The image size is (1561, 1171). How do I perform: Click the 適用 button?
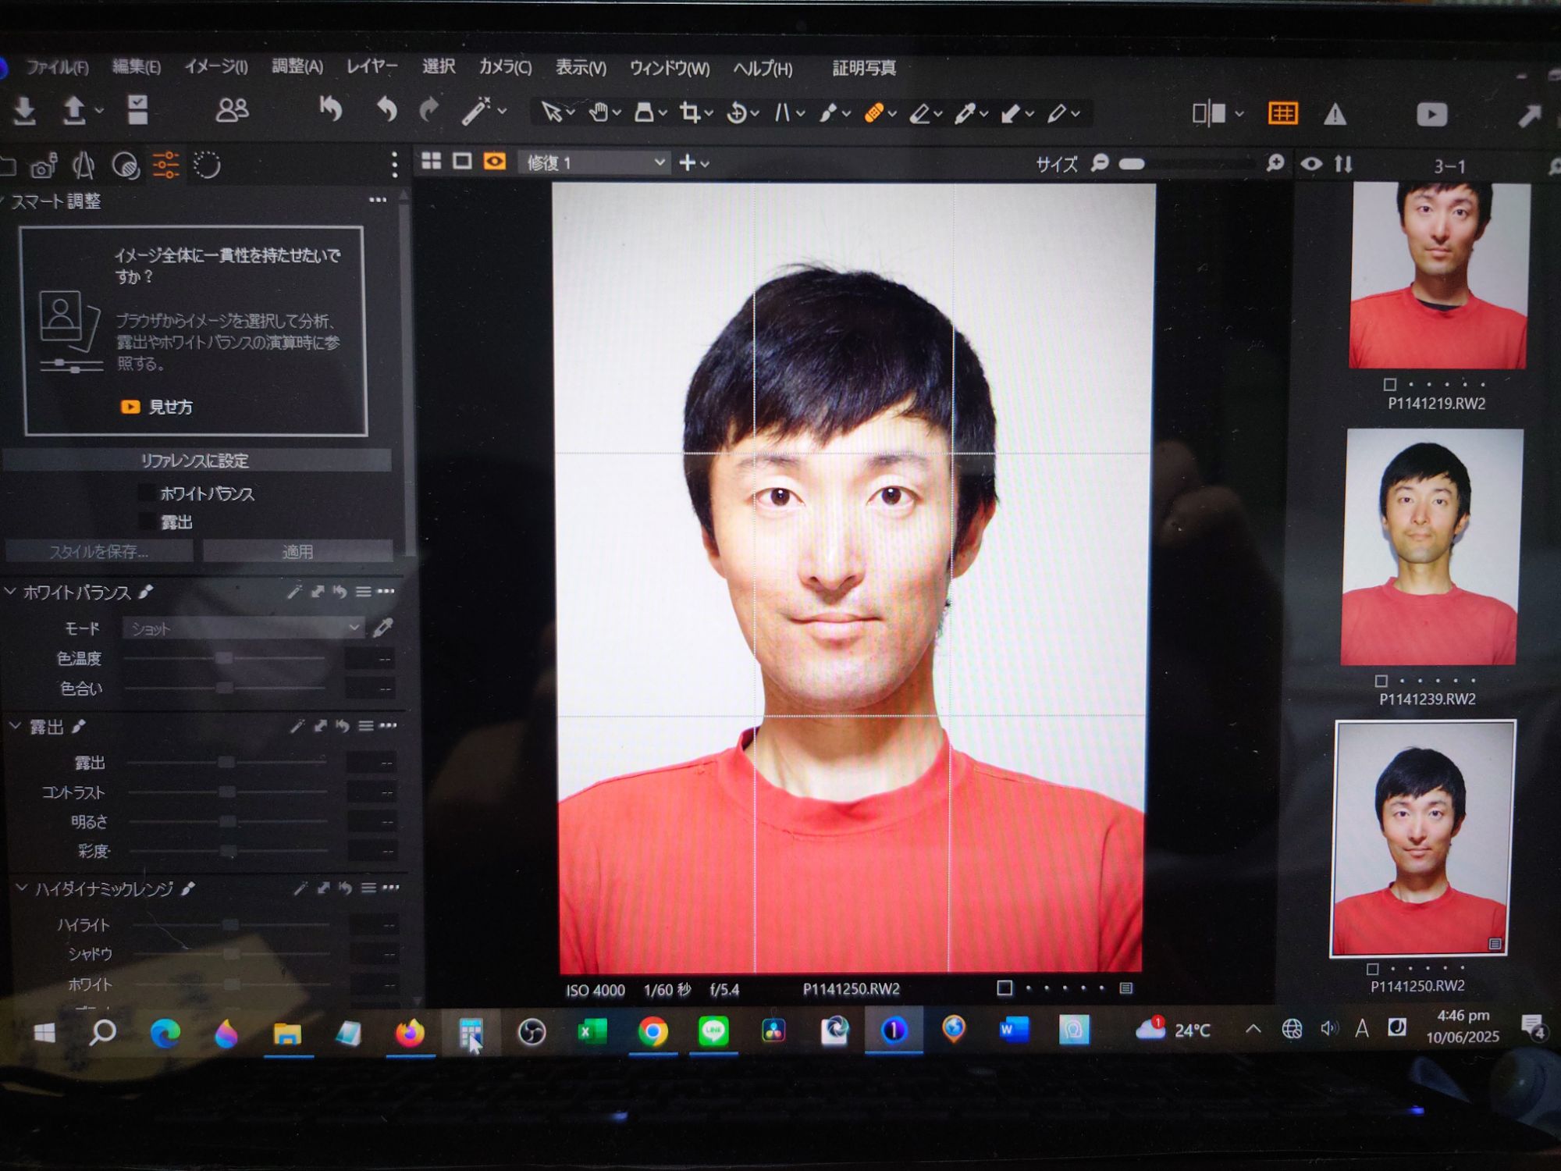(297, 551)
